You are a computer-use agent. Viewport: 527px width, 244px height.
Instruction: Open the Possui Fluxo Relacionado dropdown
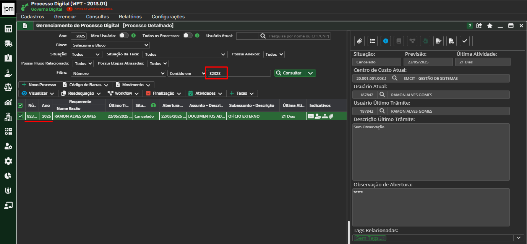click(83, 63)
